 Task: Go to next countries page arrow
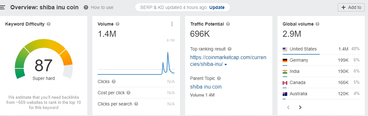(300, 107)
